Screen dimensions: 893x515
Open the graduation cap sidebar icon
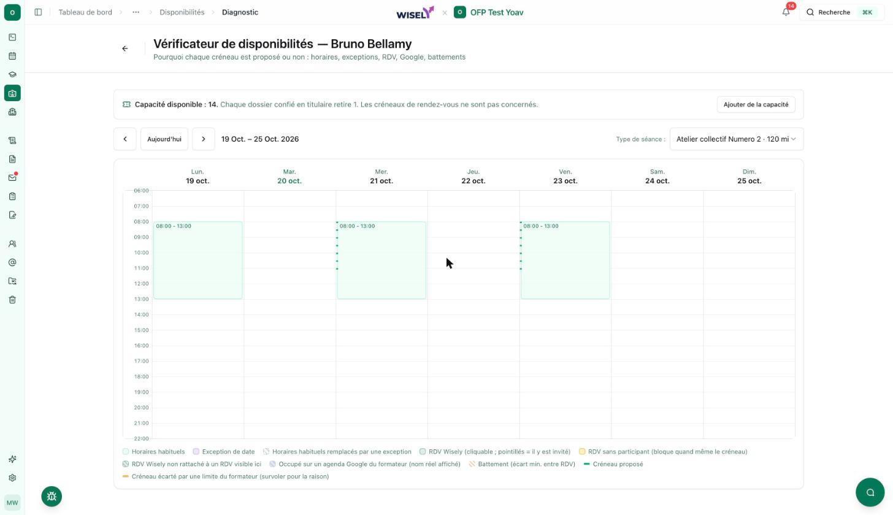click(12, 75)
